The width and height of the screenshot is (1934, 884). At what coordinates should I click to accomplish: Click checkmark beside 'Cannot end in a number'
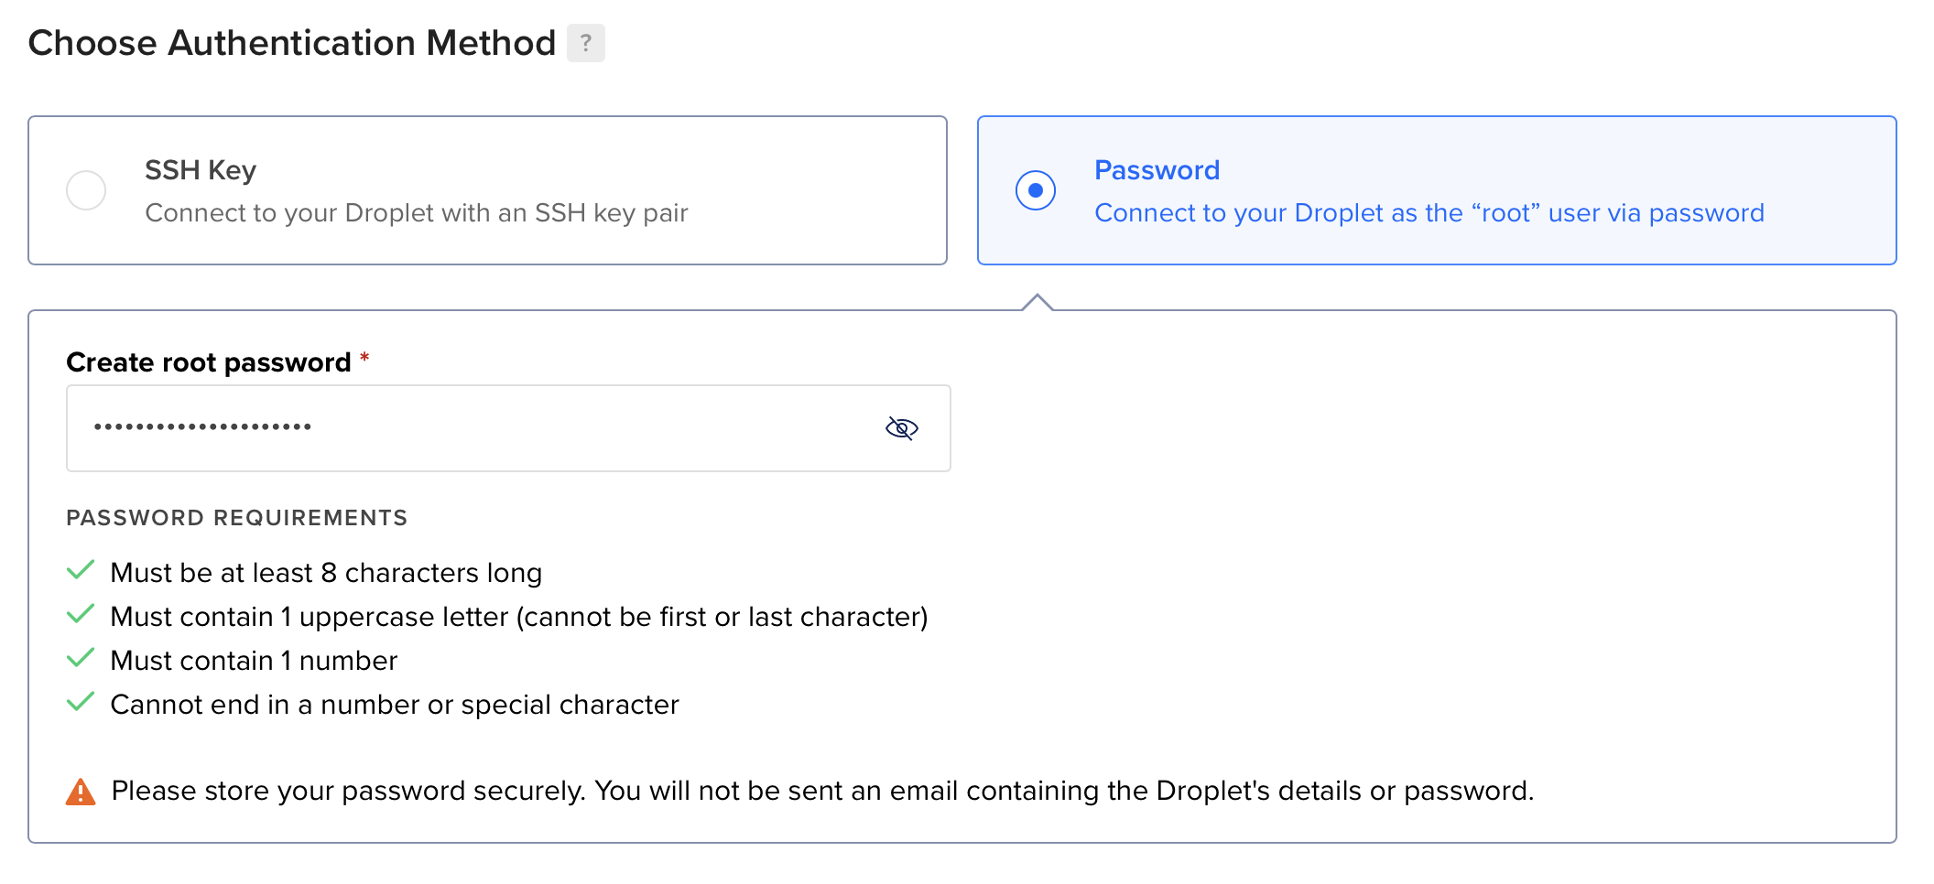coord(81,703)
